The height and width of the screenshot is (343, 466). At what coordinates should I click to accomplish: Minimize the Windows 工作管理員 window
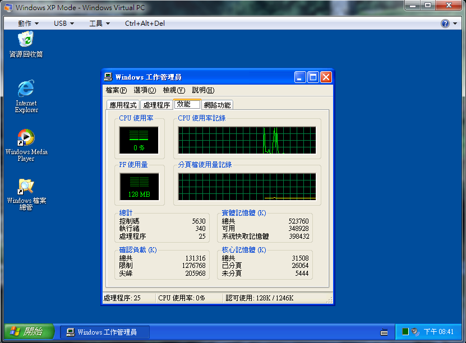[300, 77]
